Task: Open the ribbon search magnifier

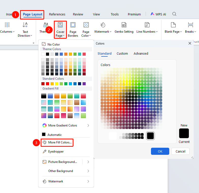Action: [x=174, y=14]
